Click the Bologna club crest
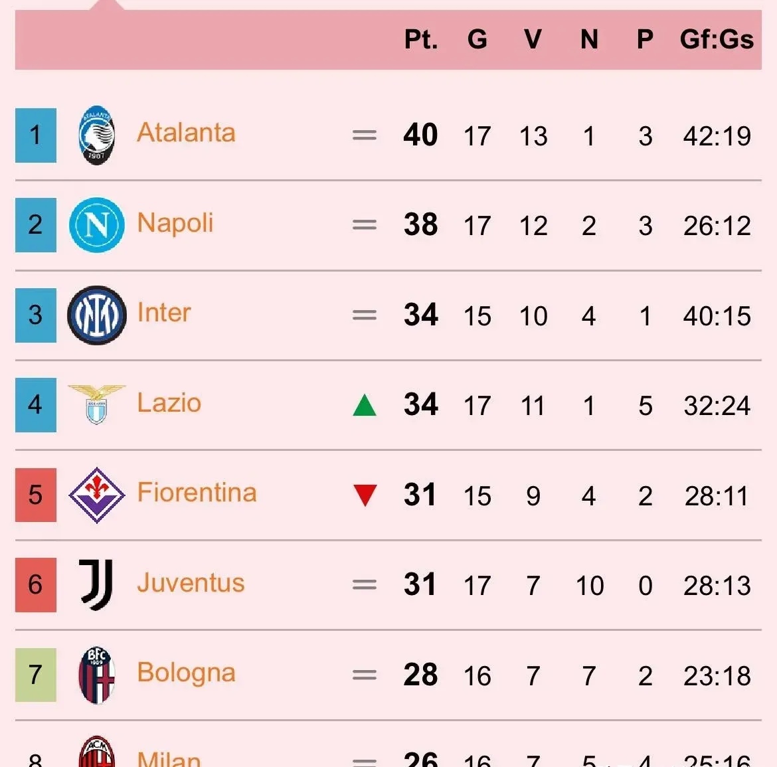The image size is (777, 767). coord(97,675)
